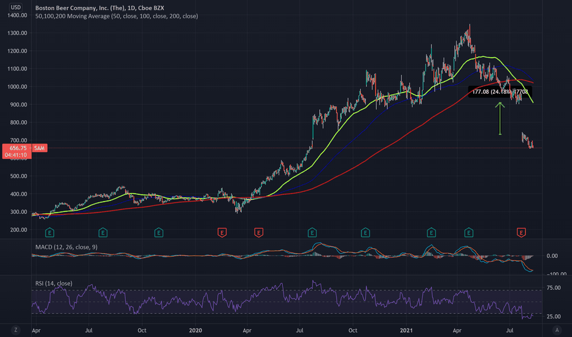572x337 pixels.
Task: Open the February 2021 green earnings marker
Action: click(431, 232)
